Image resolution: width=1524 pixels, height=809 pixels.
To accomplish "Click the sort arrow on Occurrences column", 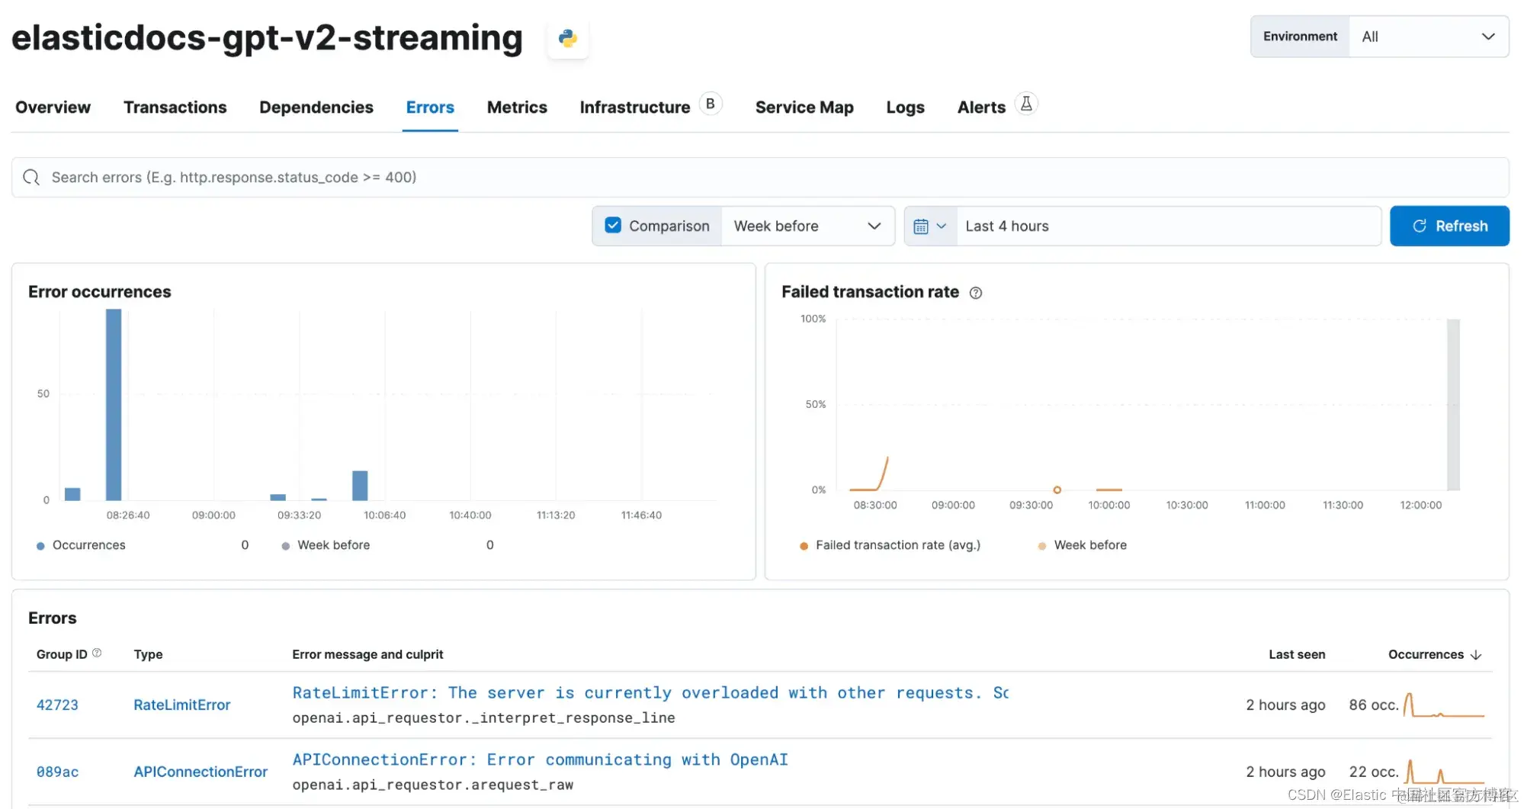I will click(1476, 655).
